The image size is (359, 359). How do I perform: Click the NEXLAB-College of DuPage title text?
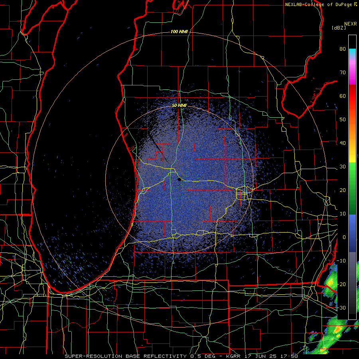click(319, 4)
